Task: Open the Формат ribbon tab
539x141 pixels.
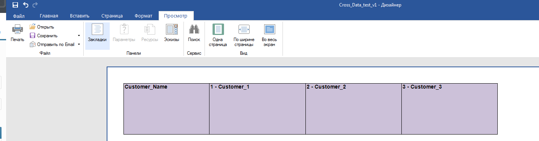Action: (143, 16)
